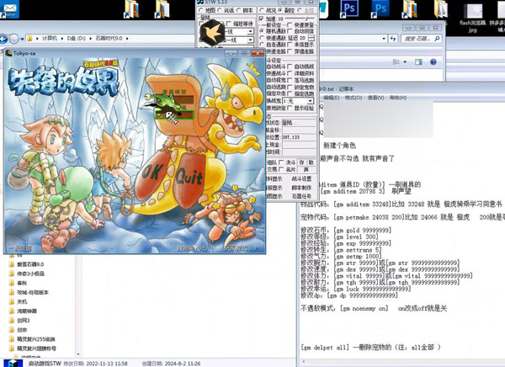Select the 随机遇敌 radio option
This screenshot has height=367, width=505.
point(262,31)
